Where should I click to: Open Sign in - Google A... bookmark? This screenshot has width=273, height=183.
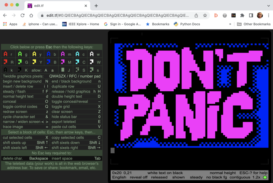point(122,24)
